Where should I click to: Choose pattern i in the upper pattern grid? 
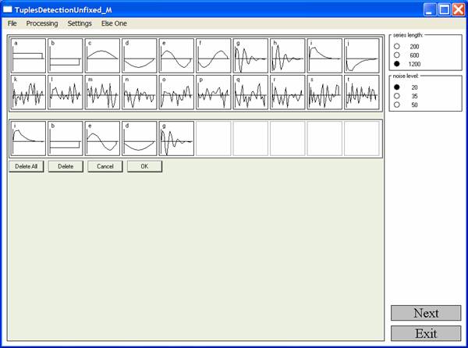[x=324, y=55]
